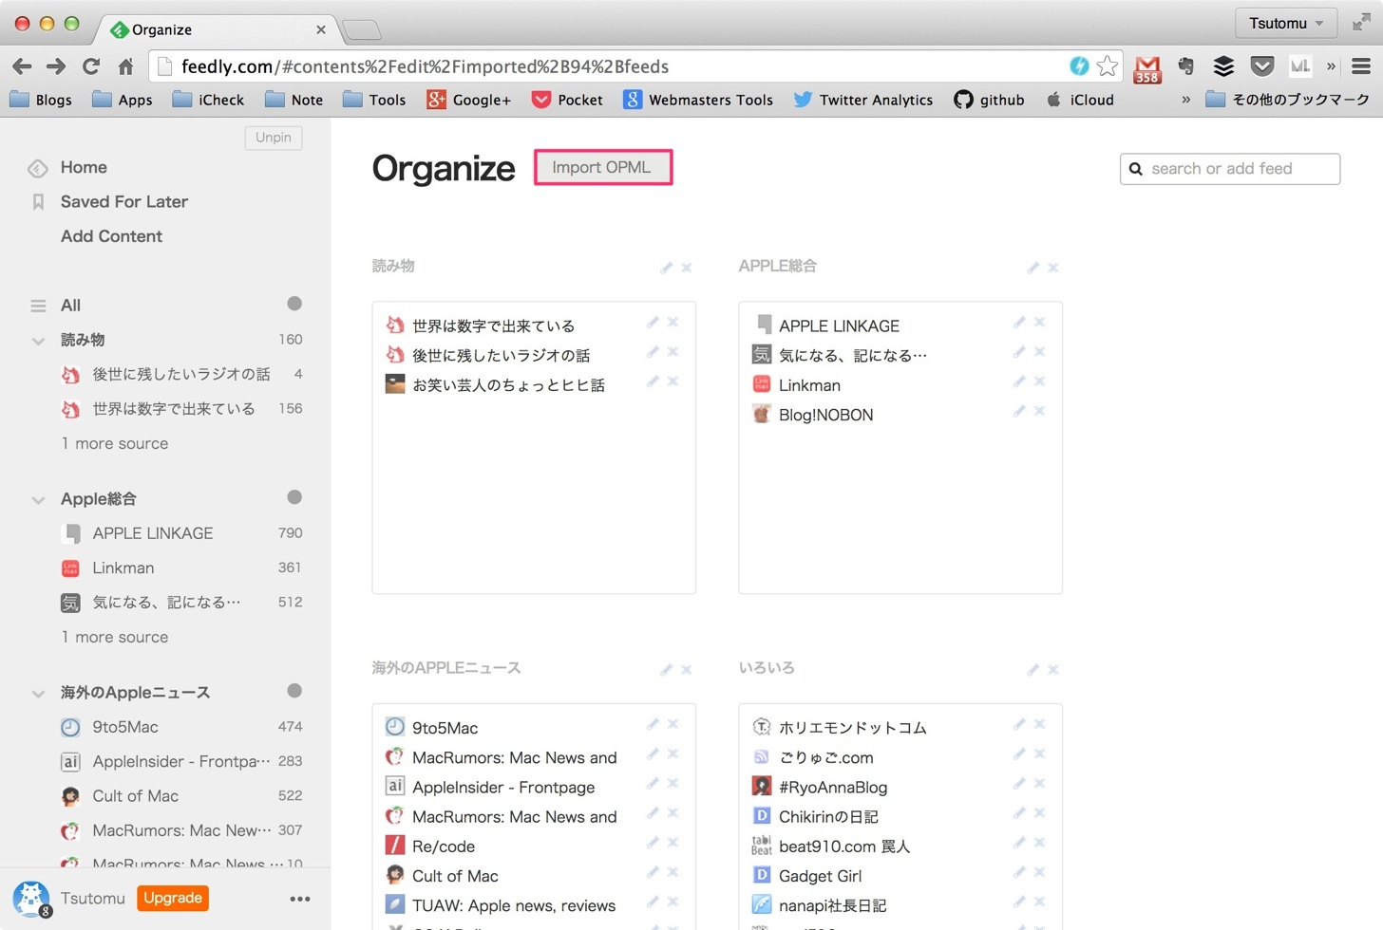
Task: Open Linkman feed in the sidebar
Action: coord(123,567)
